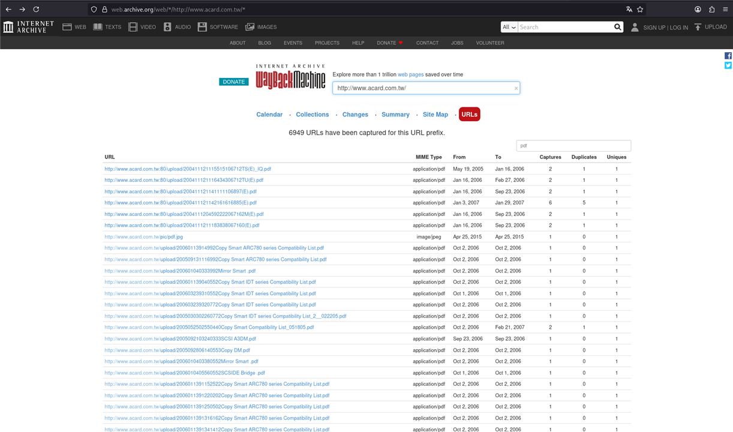Open the VOLUNTEER nav link
The image size is (733, 432).
click(490, 43)
